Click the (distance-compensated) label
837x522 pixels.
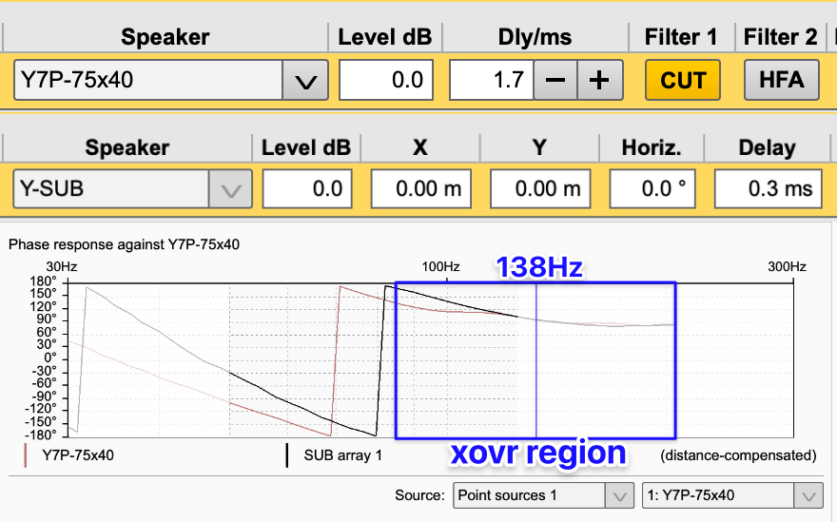pos(738,455)
